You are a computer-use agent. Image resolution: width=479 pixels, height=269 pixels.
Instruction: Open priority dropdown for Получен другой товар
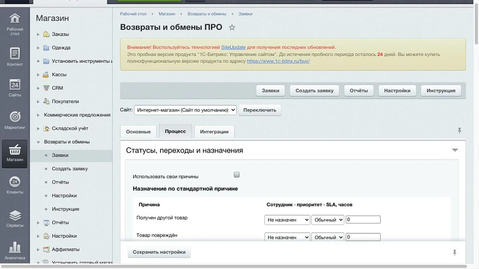(x=328, y=220)
